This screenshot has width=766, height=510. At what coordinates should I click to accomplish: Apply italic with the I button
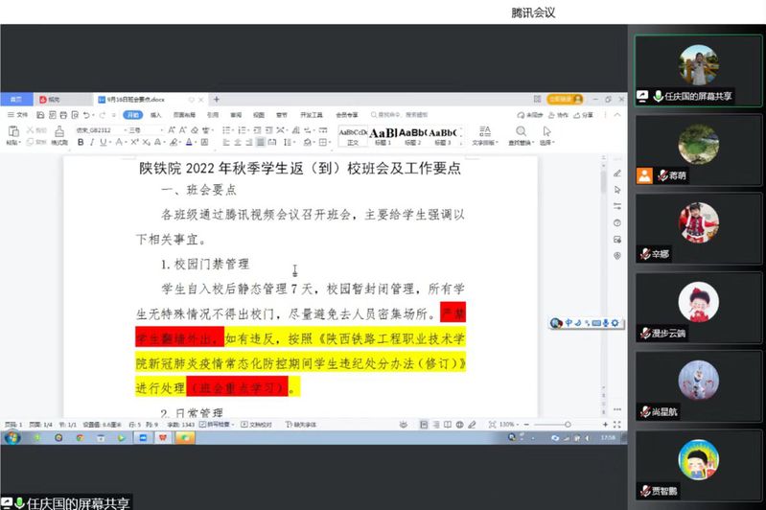93,142
